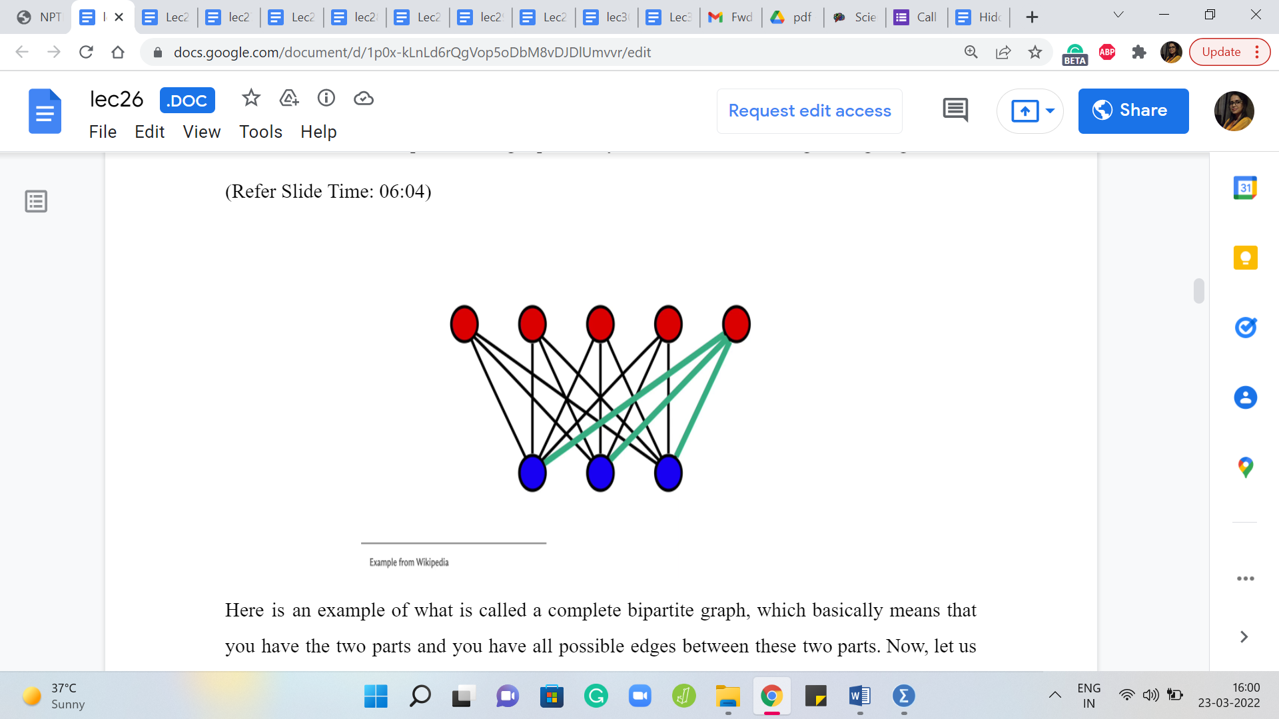Click the blue Share button
The width and height of the screenshot is (1279, 719).
point(1133,111)
